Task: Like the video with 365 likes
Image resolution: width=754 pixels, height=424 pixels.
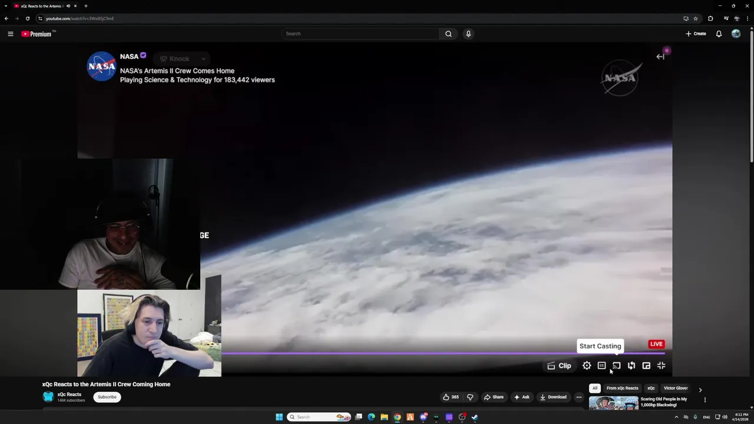Action: [451, 397]
